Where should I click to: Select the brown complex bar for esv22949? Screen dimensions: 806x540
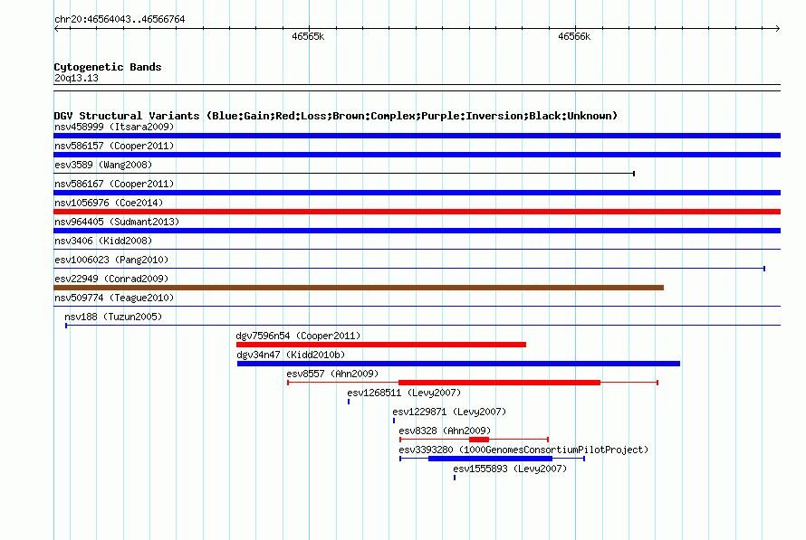click(x=359, y=288)
